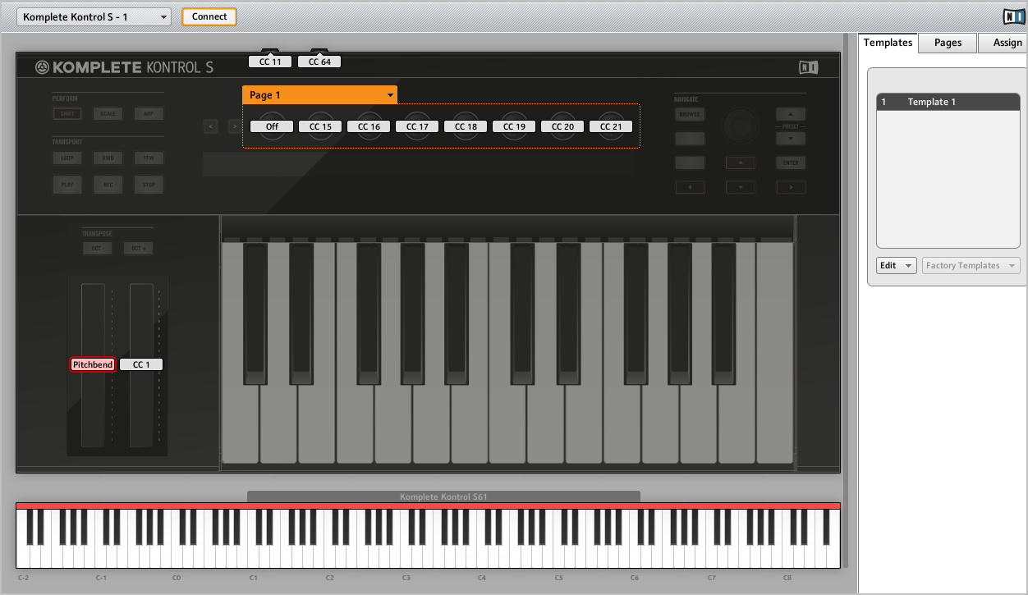
Task: Select the knob labeled CC 18
Action: click(466, 126)
